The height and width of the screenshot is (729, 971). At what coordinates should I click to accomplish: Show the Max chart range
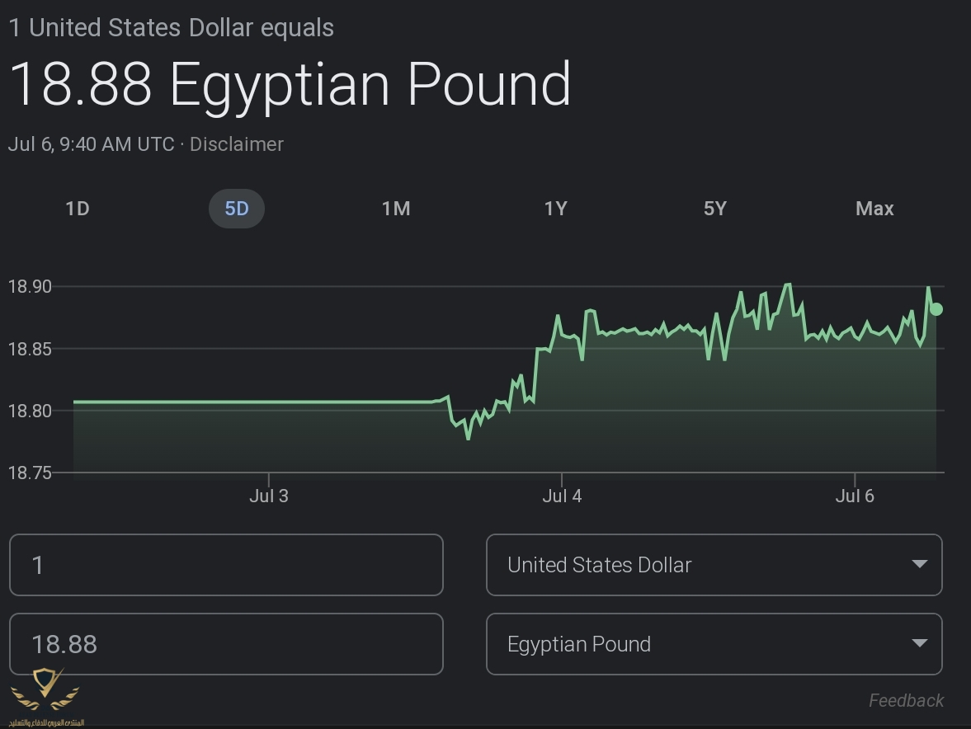[874, 209]
